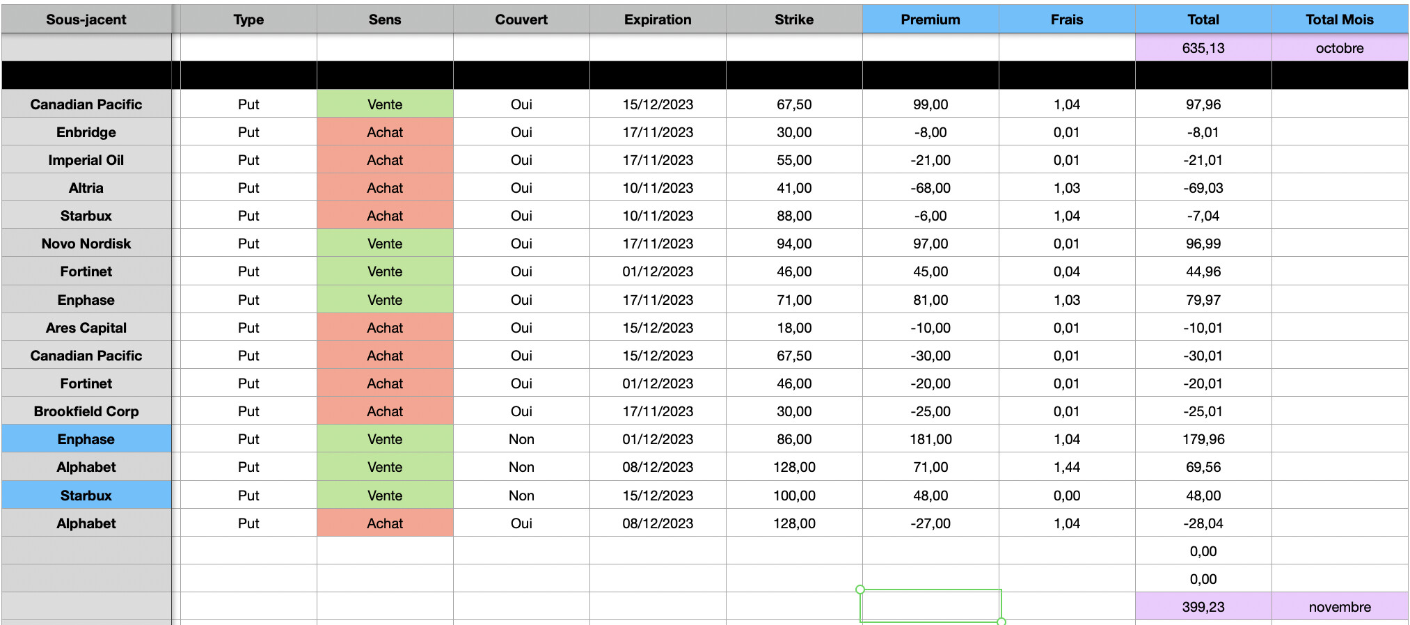The width and height of the screenshot is (1410, 625).
Task: Select the Frais 0,04 cell
Action: pos(1067,271)
